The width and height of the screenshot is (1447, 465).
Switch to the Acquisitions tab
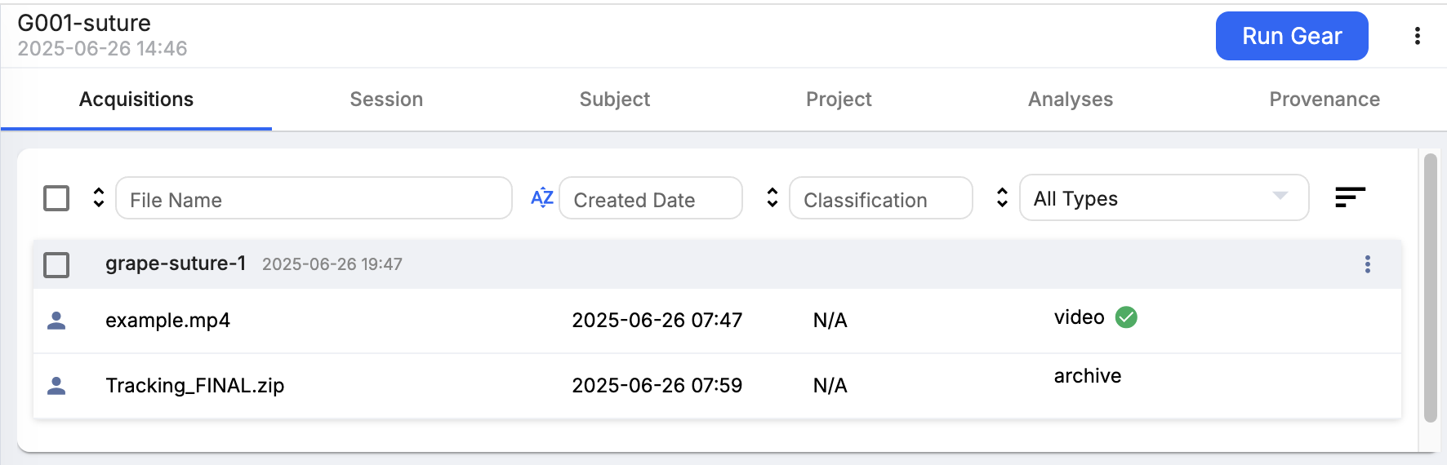click(136, 100)
